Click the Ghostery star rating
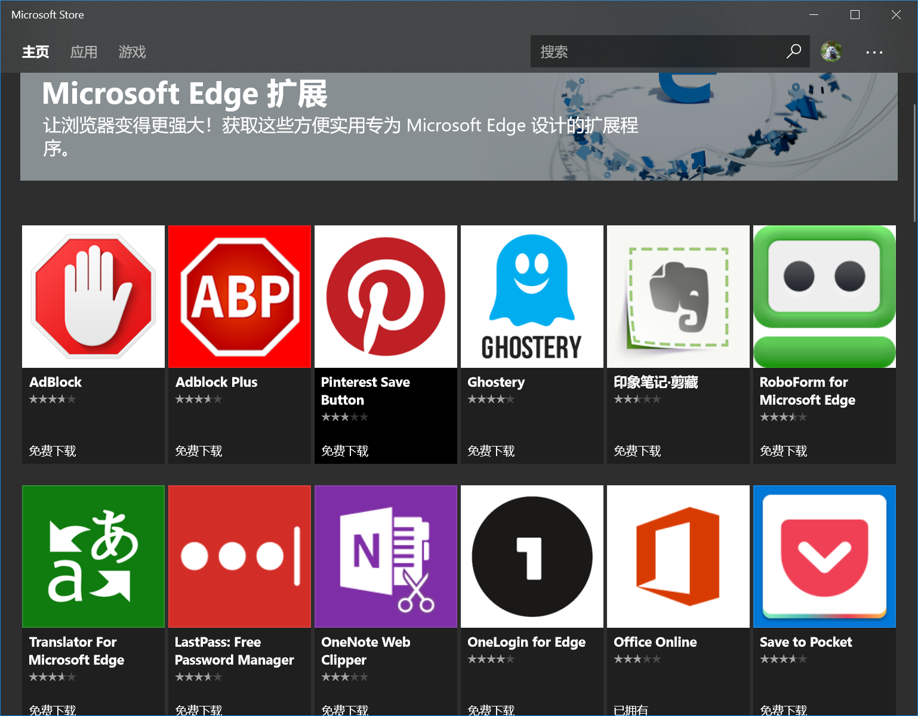Image resolution: width=918 pixels, height=716 pixels. [491, 399]
